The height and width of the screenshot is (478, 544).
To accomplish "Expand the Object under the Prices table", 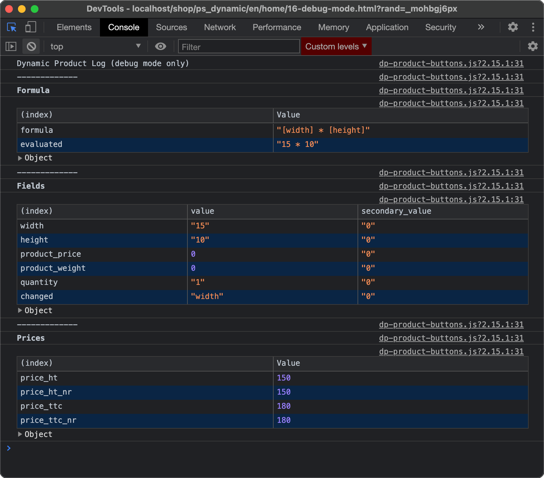I will [35, 434].
